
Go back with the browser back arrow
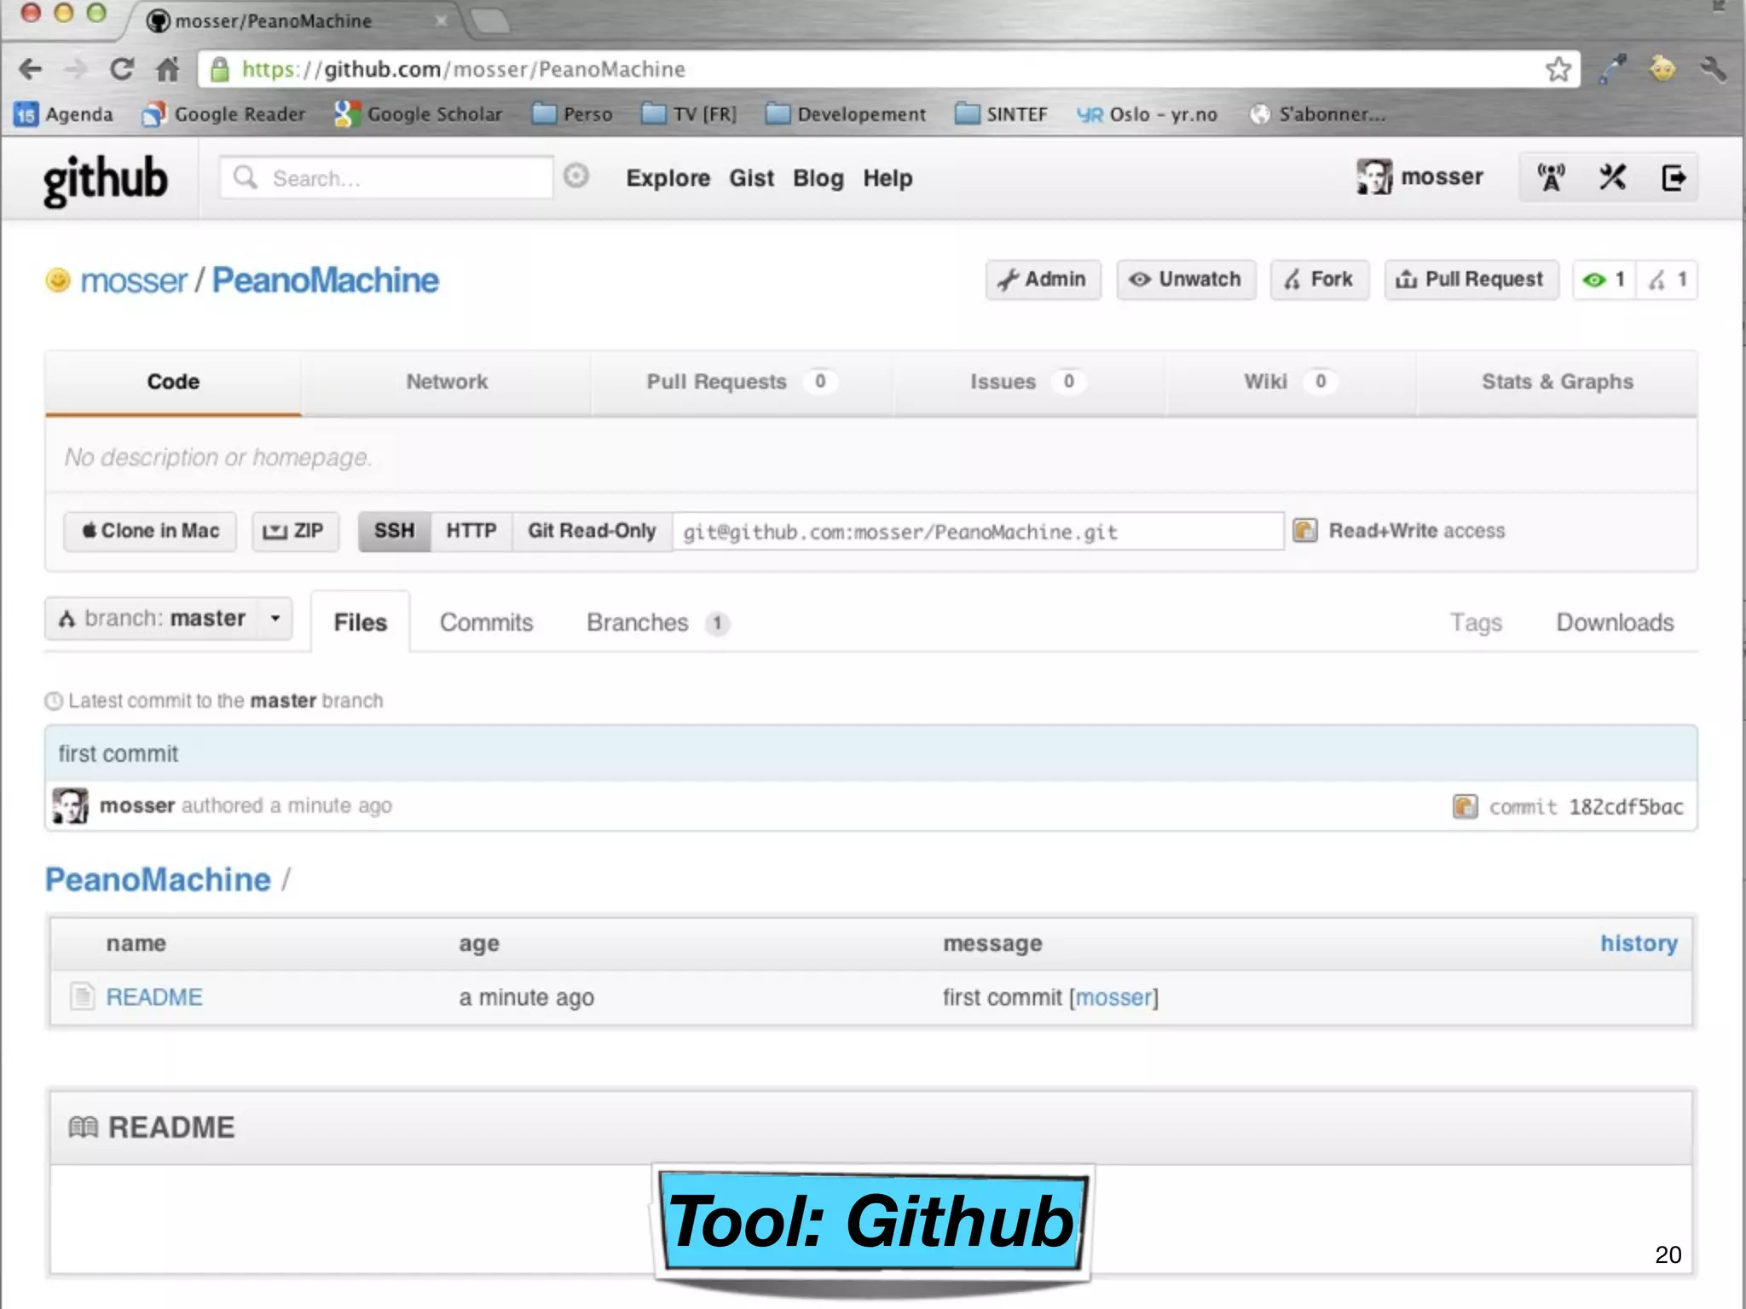(x=31, y=69)
